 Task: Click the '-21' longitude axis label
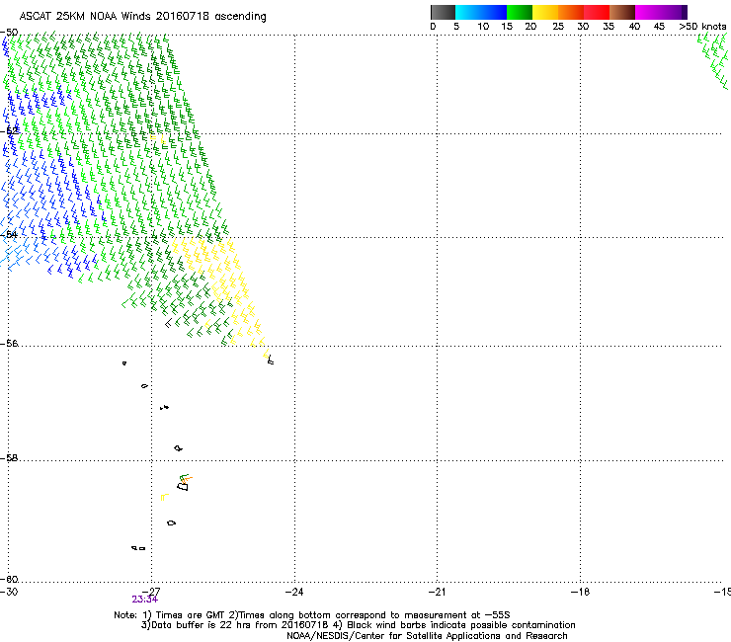click(x=437, y=592)
